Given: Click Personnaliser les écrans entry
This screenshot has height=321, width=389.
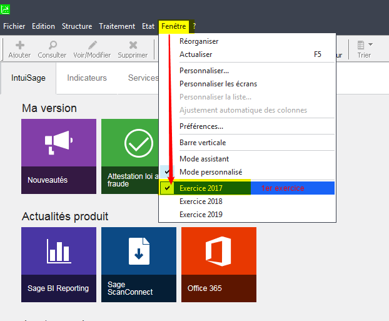Looking at the screenshot, I should [x=218, y=84].
